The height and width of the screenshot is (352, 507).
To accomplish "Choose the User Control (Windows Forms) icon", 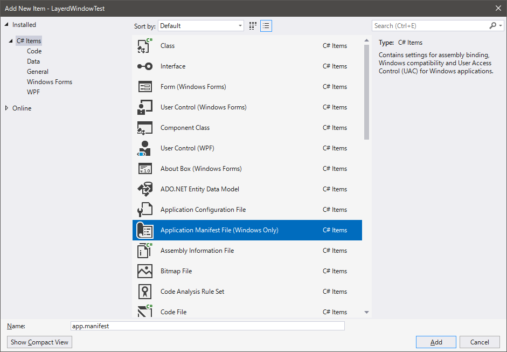I will pos(145,107).
